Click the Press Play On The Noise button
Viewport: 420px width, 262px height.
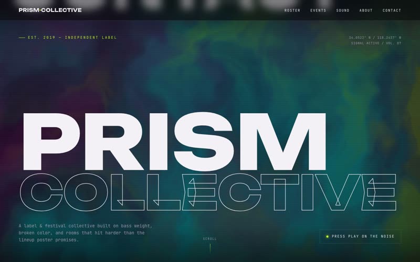pos(360,236)
